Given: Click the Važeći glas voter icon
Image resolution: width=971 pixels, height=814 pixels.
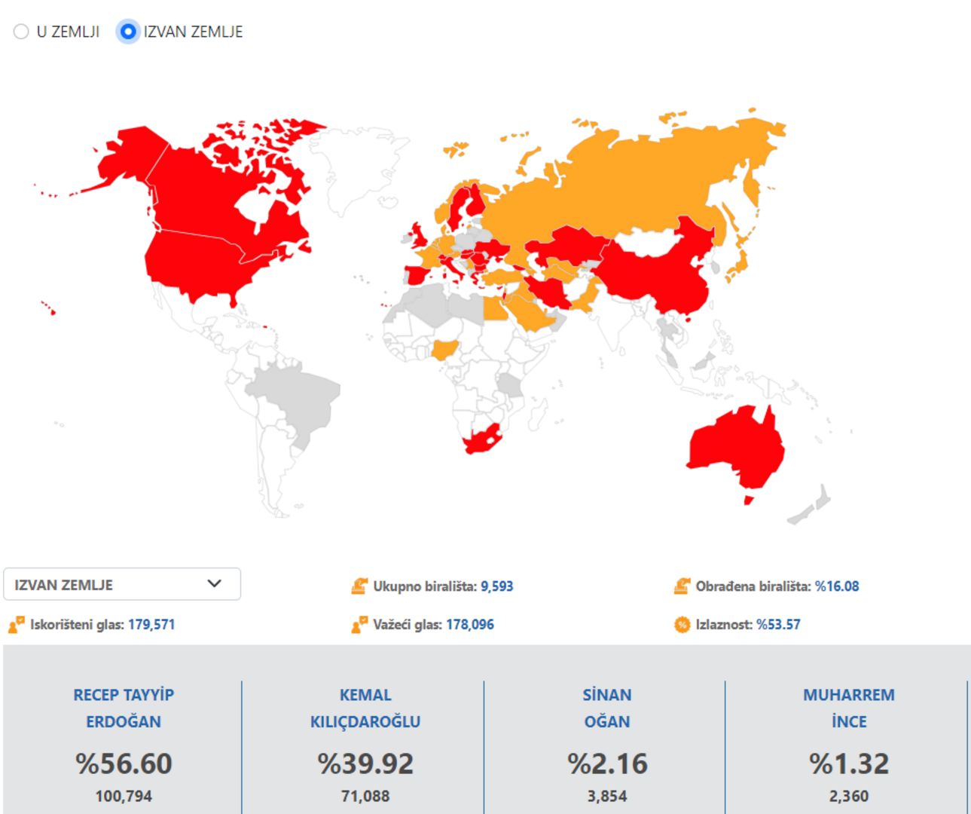Looking at the screenshot, I should pyautogui.click(x=359, y=624).
